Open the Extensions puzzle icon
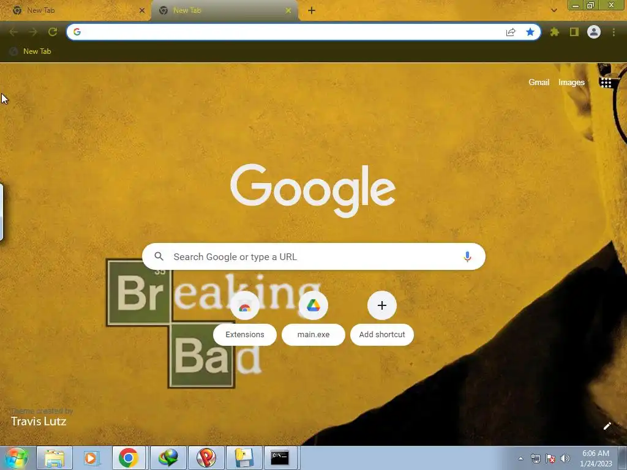627x470 pixels. point(554,32)
